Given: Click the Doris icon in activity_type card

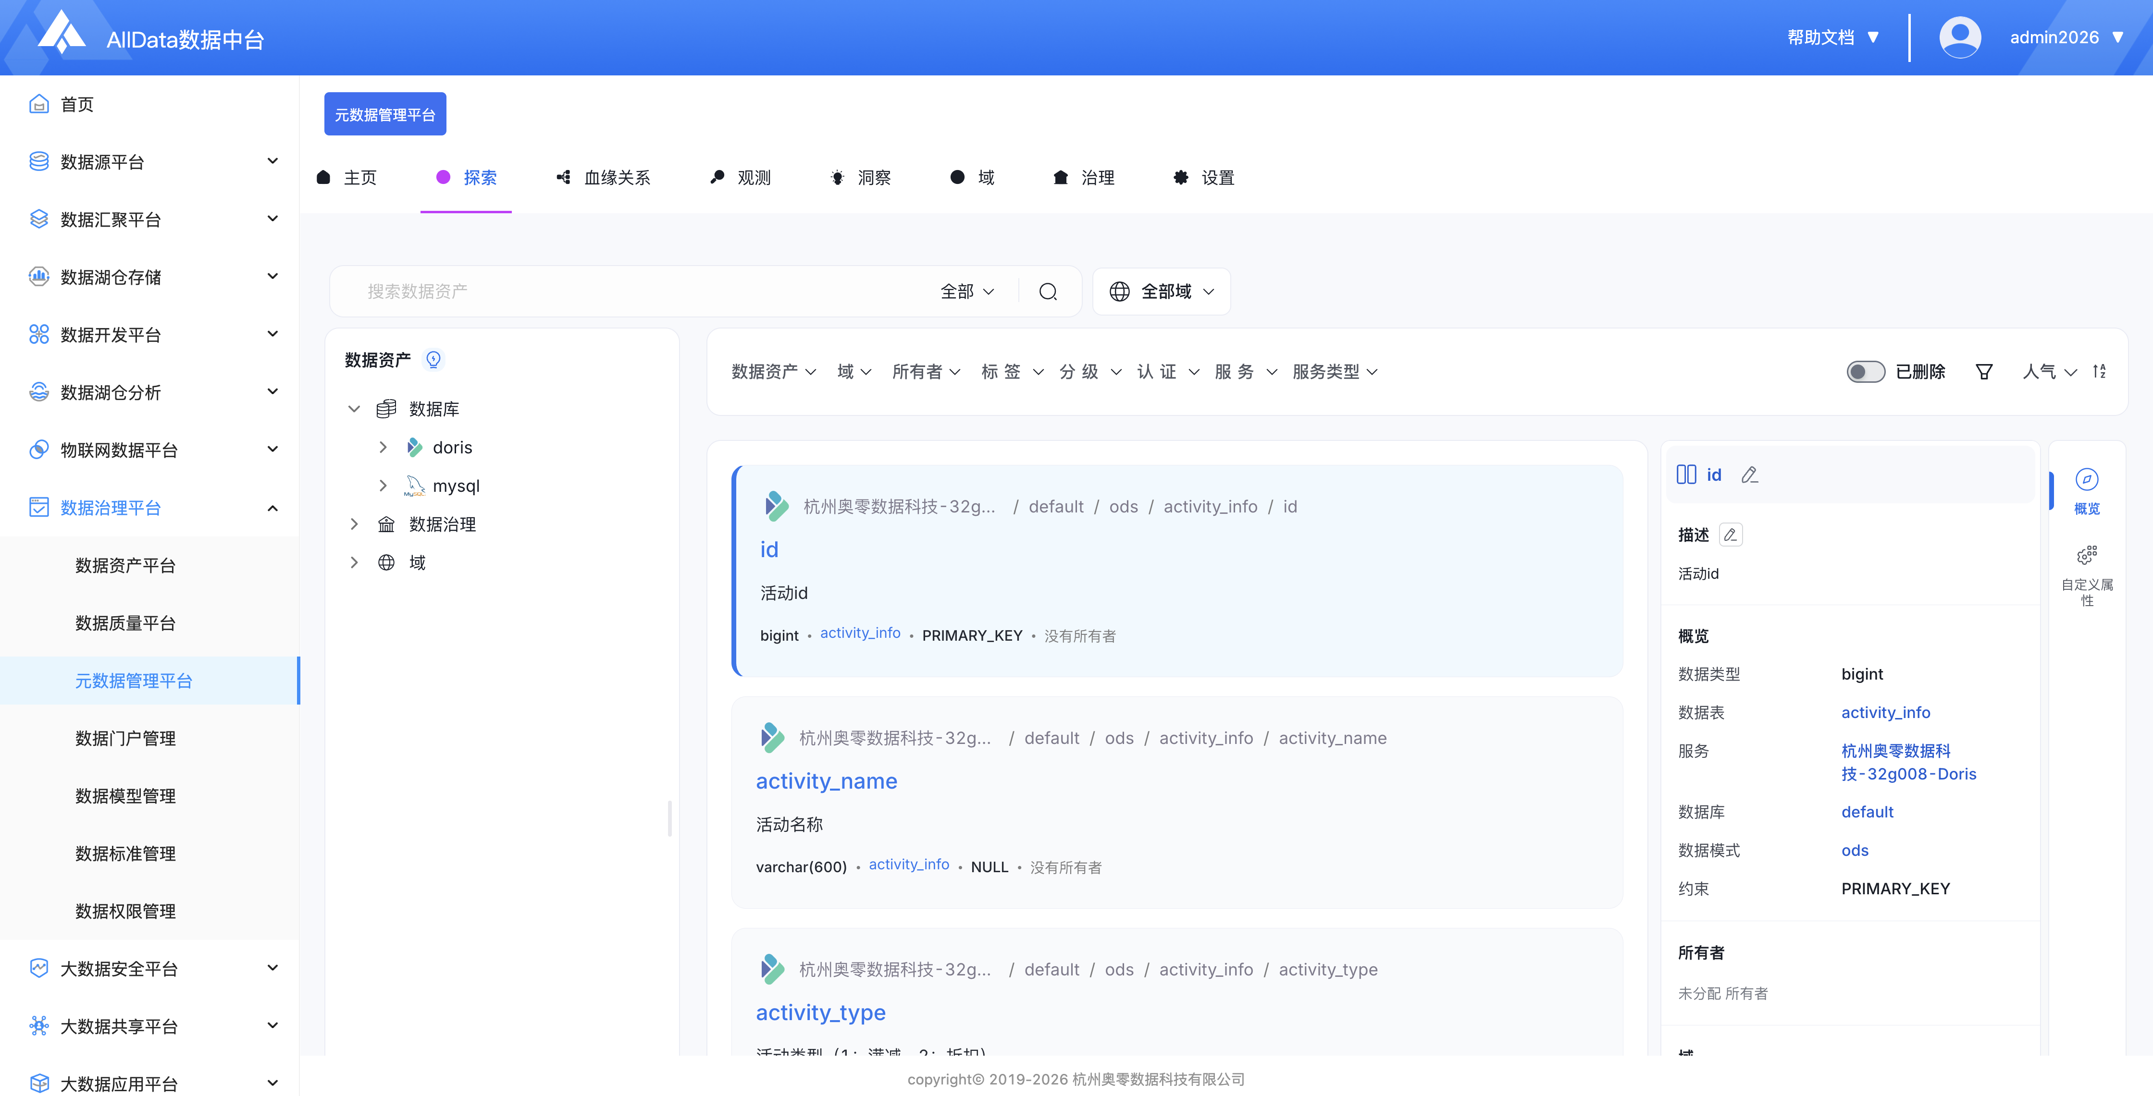Looking at the screenshot, I should click(x=772, y=969).
